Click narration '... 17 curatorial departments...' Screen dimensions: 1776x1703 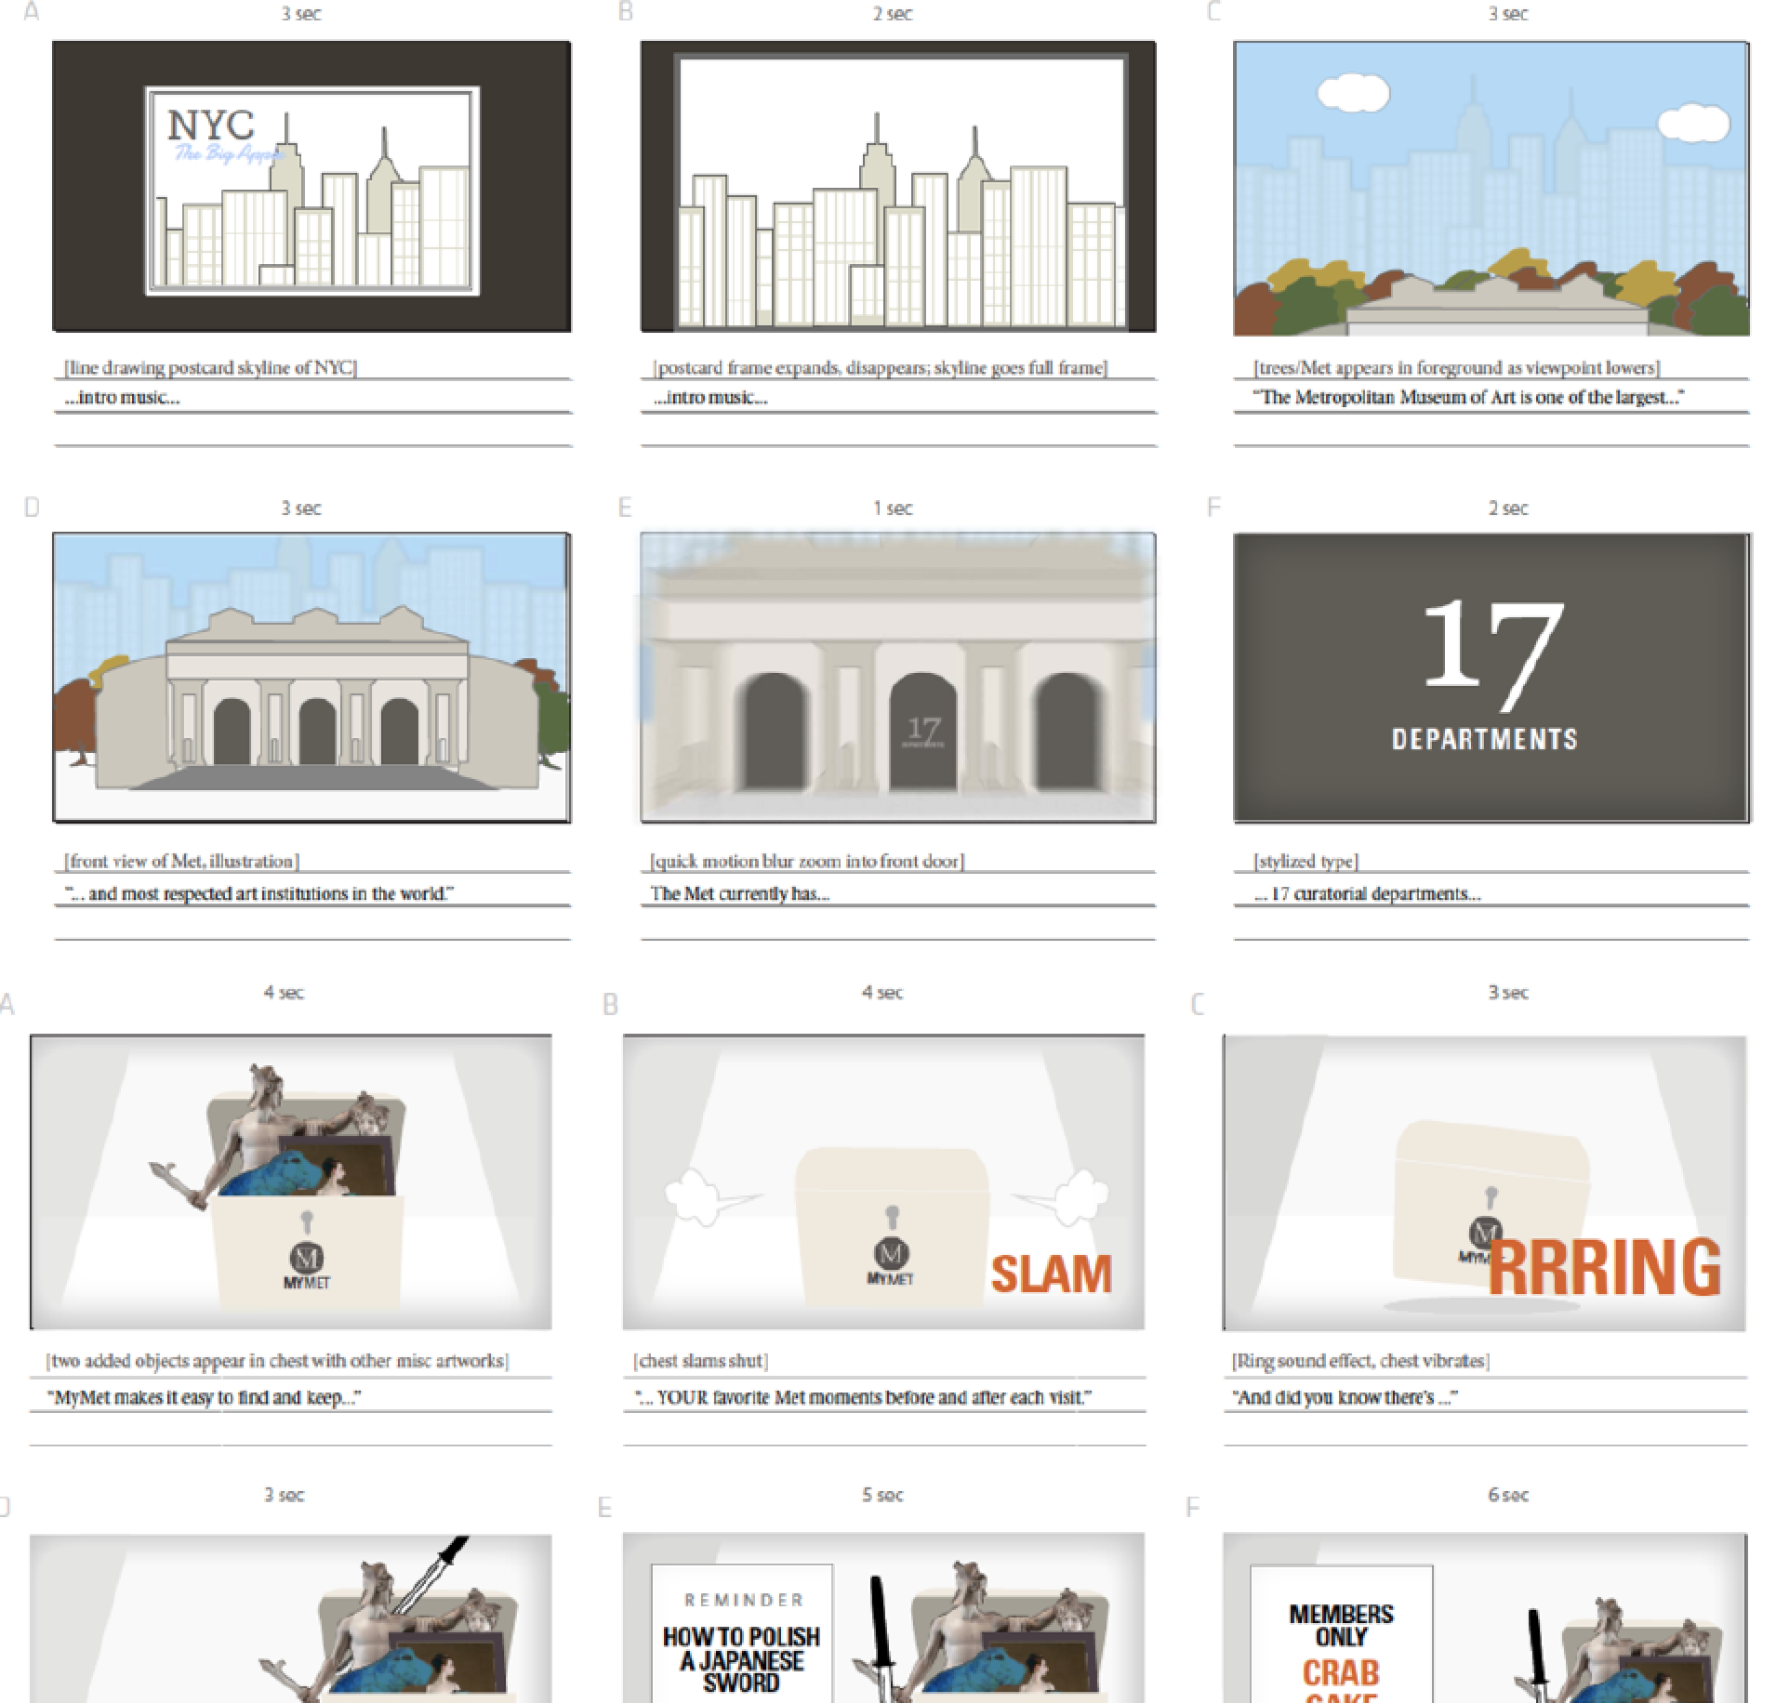[x=1367, y=894]
